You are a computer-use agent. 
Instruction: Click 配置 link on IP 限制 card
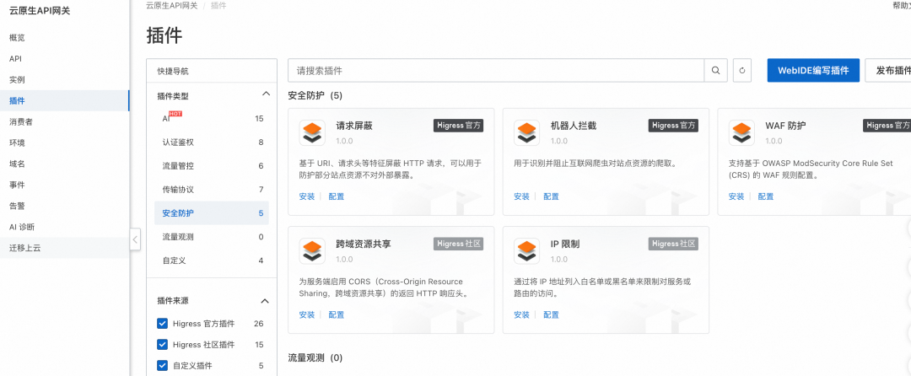click(551, 315)
